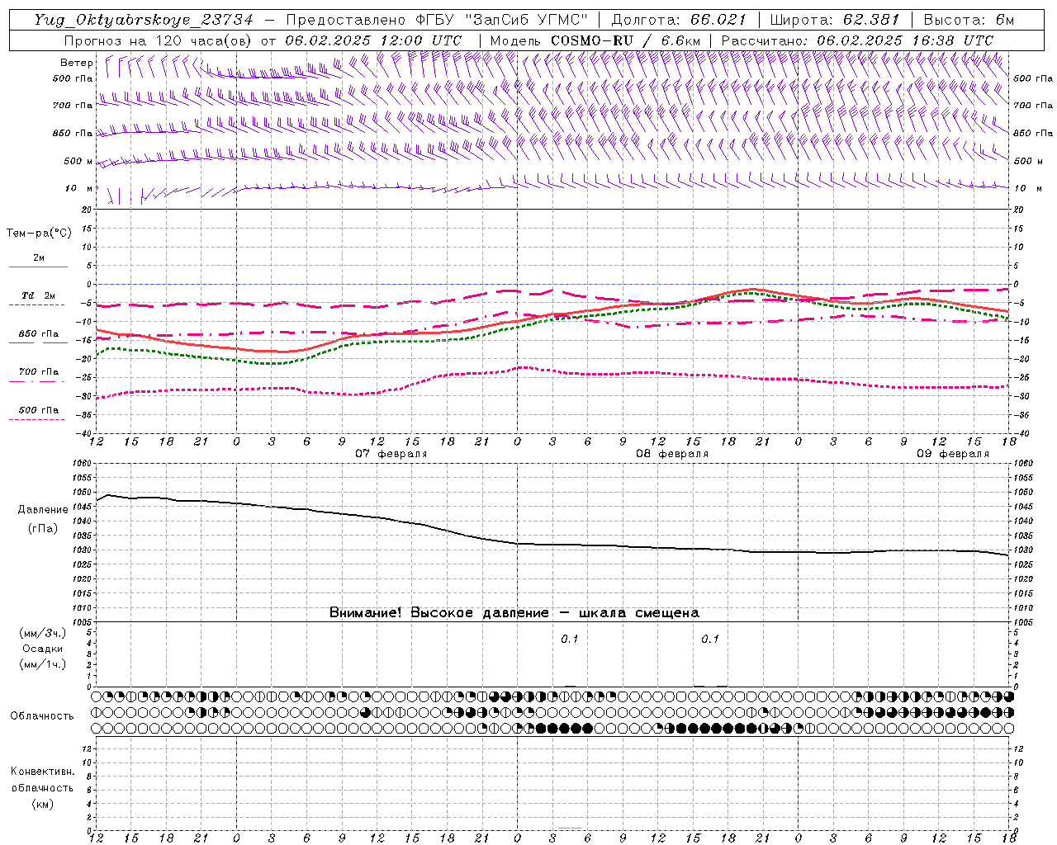Click the 'Модель COSMO-RU / 6.6км' label
This screenshot has height=845, width=1057.
(595, 40)
